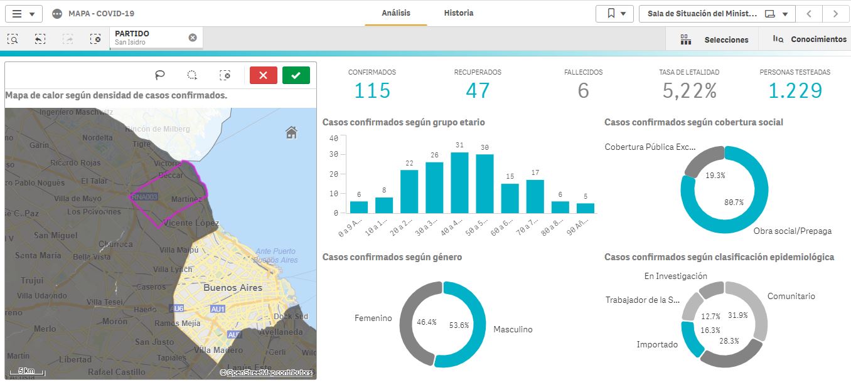Open the hamburger navigation menu dropdown
This screenshot has height=390, width=851.
click(x=24, y=14)
